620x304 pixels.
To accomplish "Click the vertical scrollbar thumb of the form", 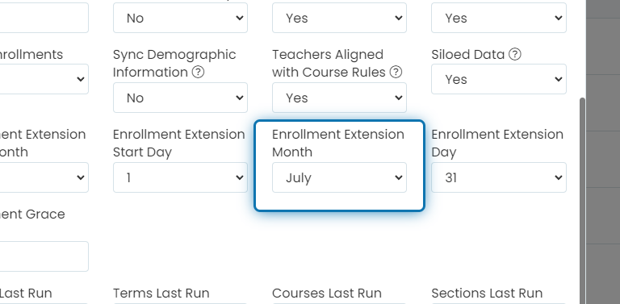I will [x=582, y=201].
